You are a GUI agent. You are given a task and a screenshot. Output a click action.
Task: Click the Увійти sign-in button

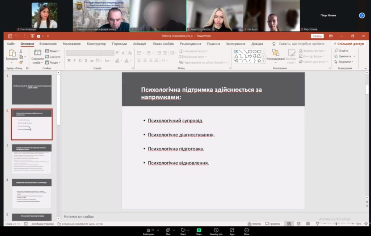coord(317,36)
